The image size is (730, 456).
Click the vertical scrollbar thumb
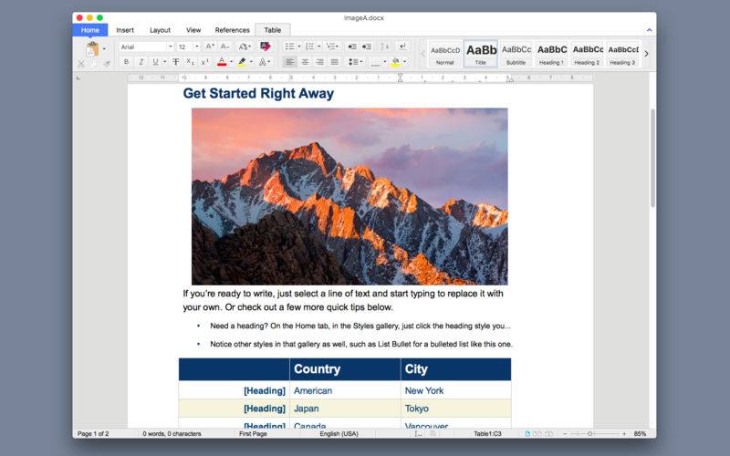[x=652, y=158]
